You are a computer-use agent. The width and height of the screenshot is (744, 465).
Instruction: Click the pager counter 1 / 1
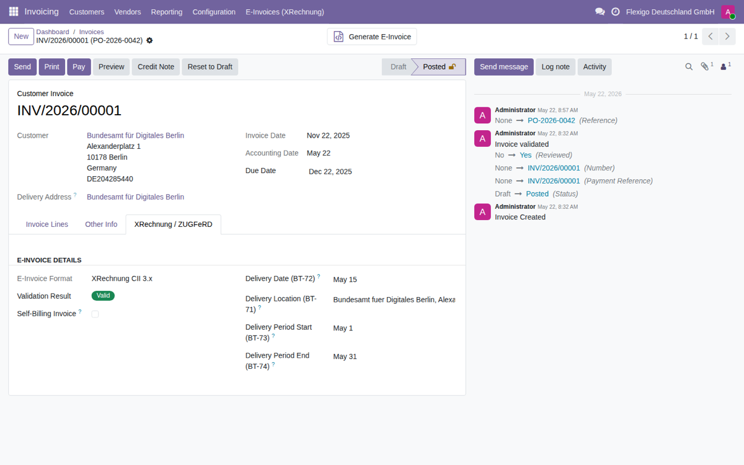[x=691, y=37]
